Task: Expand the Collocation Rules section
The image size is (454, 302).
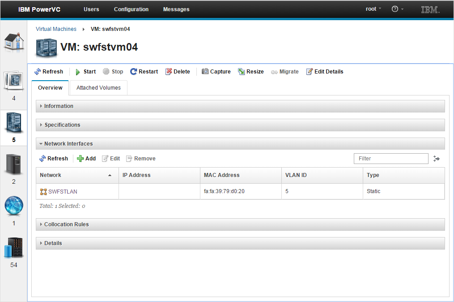Action: tap(240, 224)
